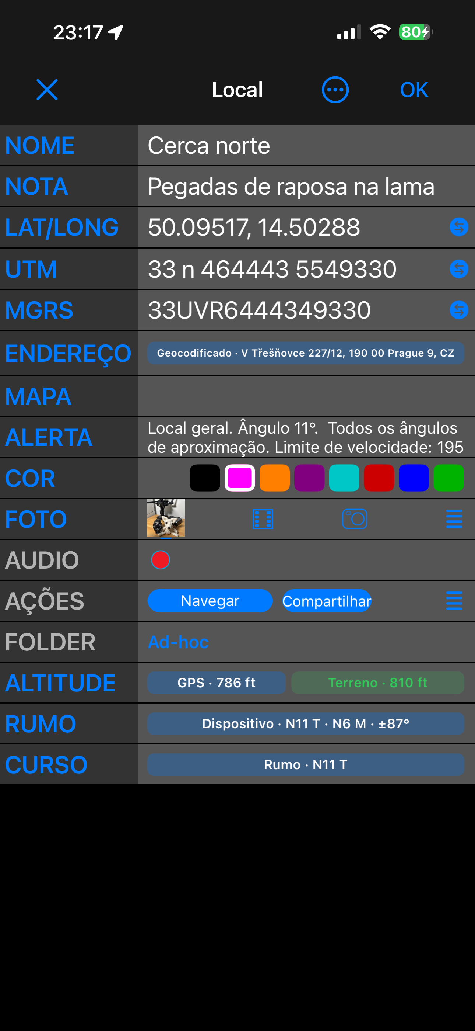
Task: Tap the film strip video icon
Action: tap(263, 519)
